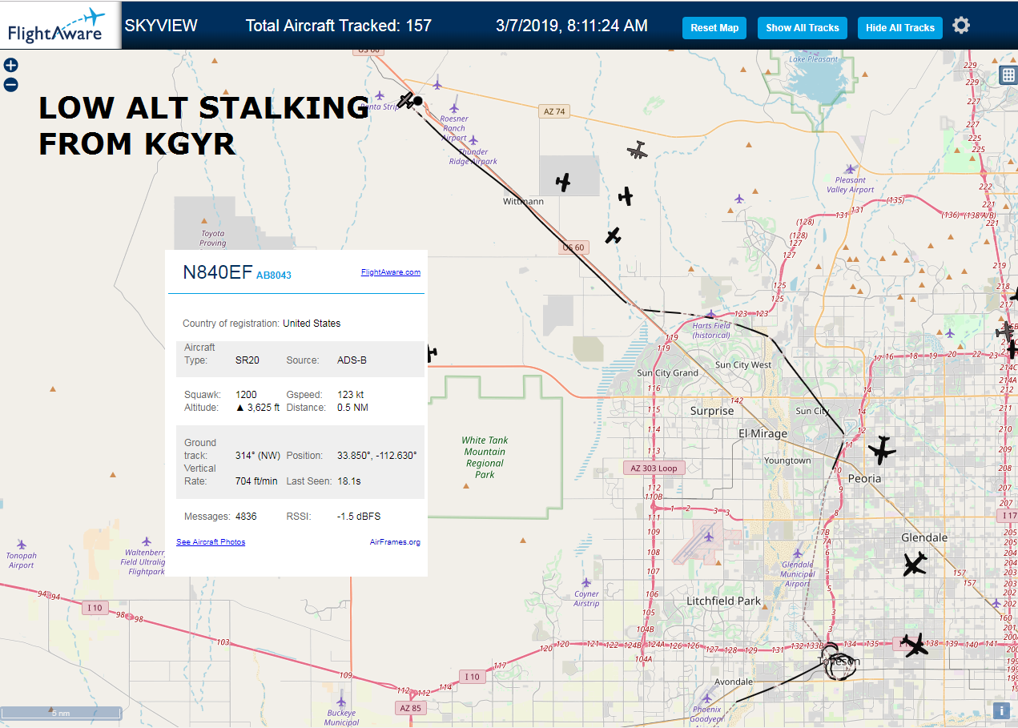Select the aircraft east of Tolleson on I-10
The width and height of the screenshot is (1018, 728).
point(915,644)
